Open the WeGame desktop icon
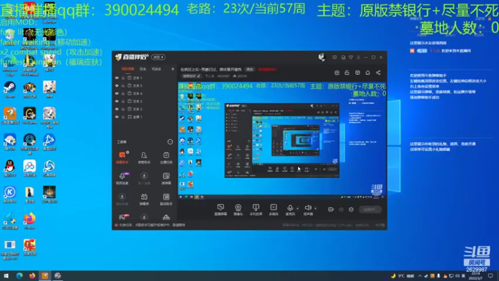The width and height of the screenshot is (499, 281). coord(29,116)
